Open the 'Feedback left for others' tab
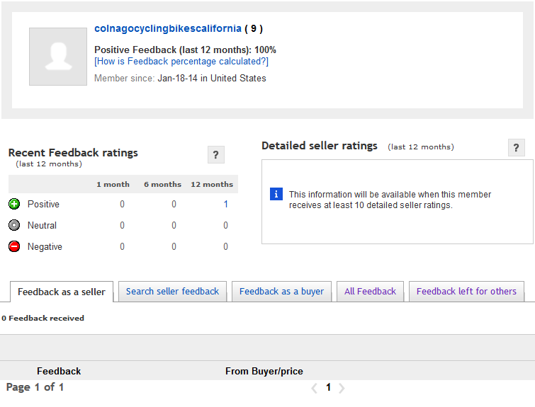Viewport: 535px width, 407px height. (x=466, y=291)
